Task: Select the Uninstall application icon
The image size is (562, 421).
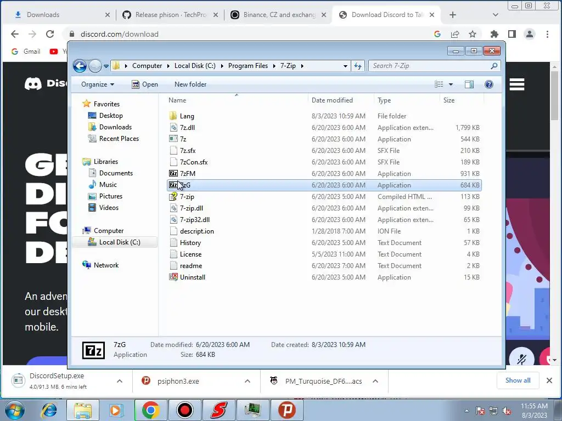Action: [x=173, y=277]
